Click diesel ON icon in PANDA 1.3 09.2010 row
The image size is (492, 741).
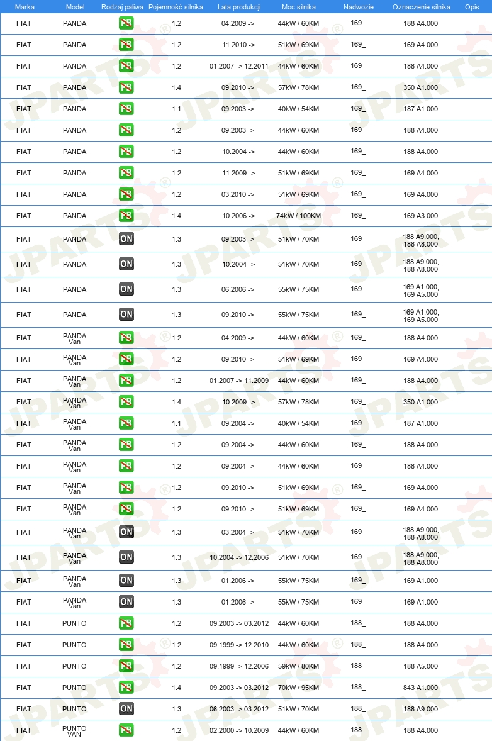click(x=126, y=314)
